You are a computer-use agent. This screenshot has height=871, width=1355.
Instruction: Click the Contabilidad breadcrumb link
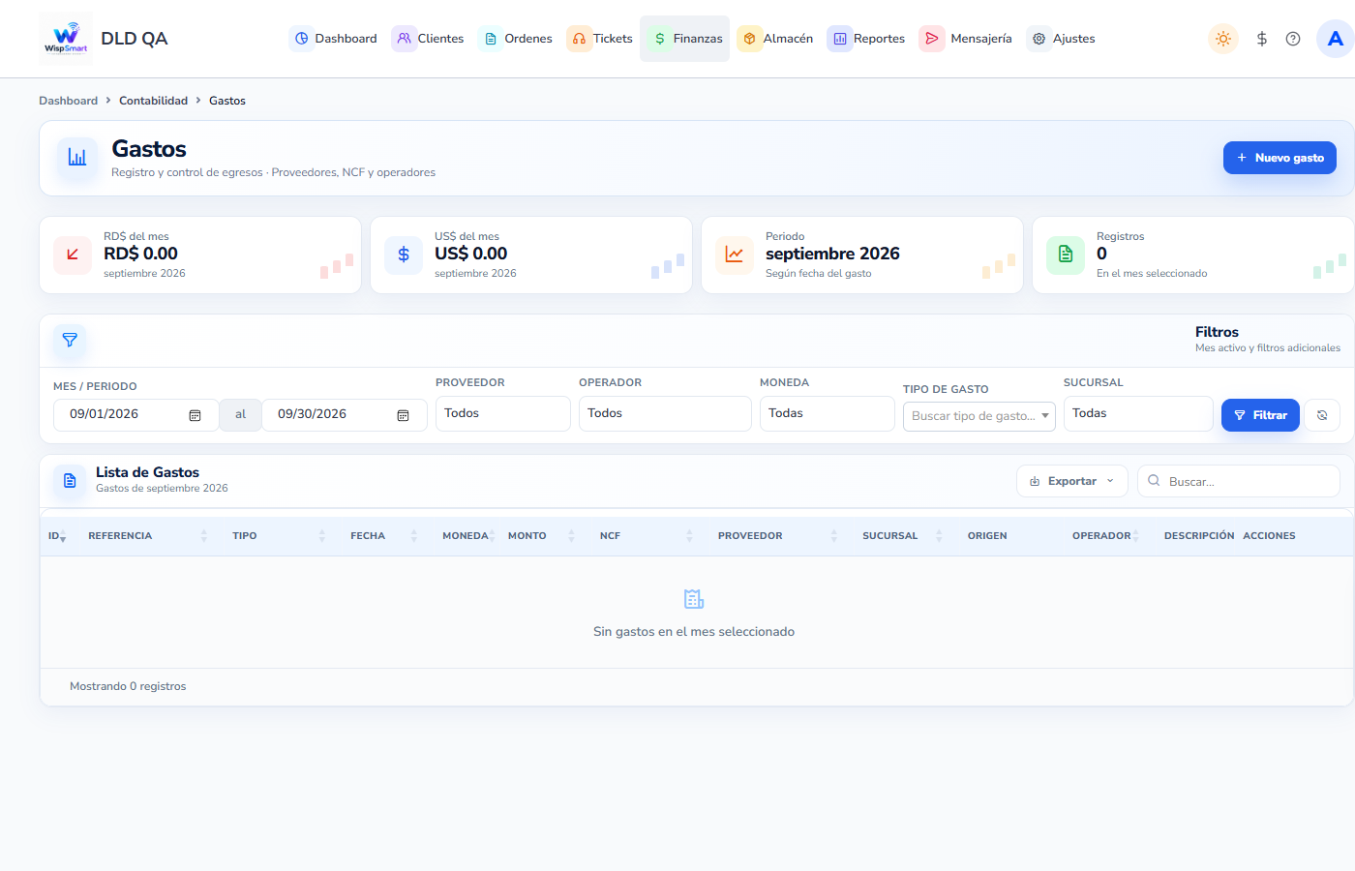point(153,101)
